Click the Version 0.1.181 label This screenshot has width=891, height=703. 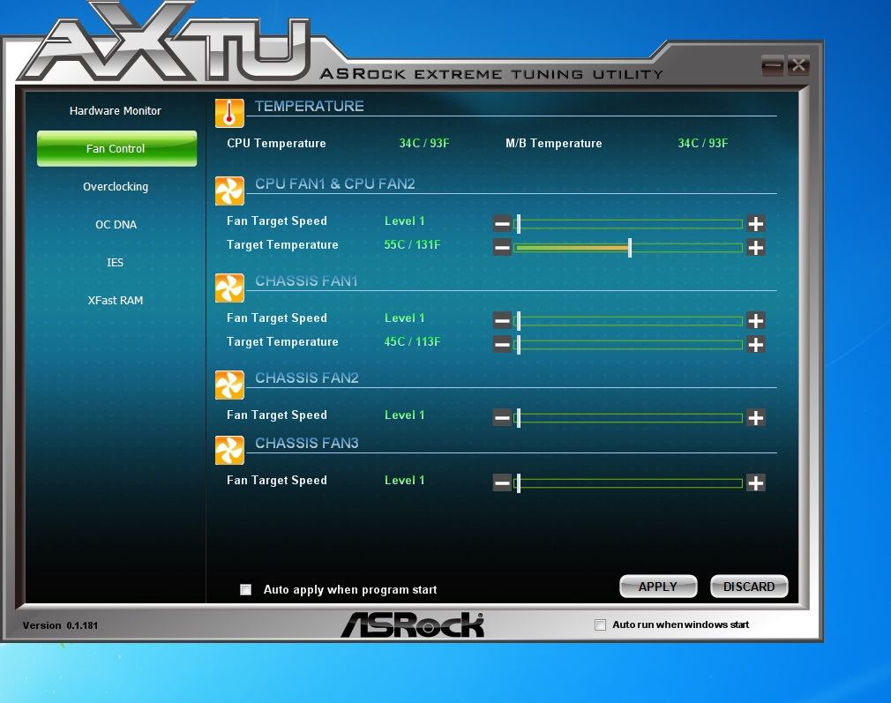pos(60,625)
